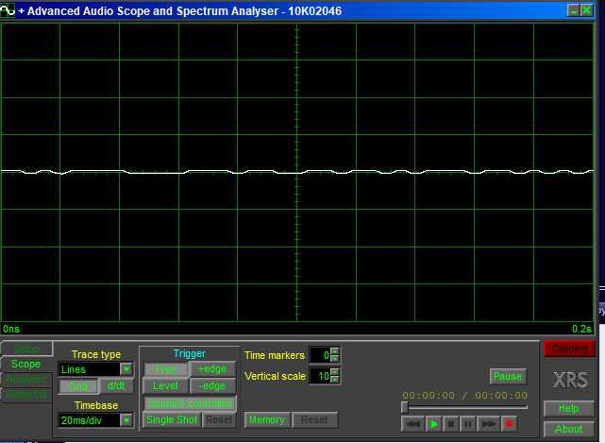Click the sine wave app icon in title bar
The height and width of the screenshot is (443, 605).
tap(8, 10)
